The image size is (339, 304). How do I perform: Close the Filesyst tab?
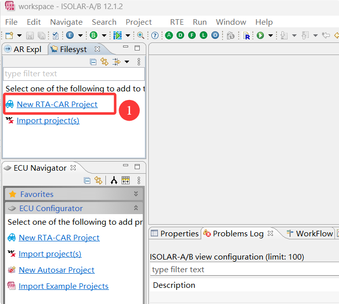click(x=97, y=49)
